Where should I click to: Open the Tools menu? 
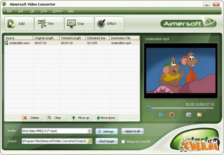[x=44, y=11]
